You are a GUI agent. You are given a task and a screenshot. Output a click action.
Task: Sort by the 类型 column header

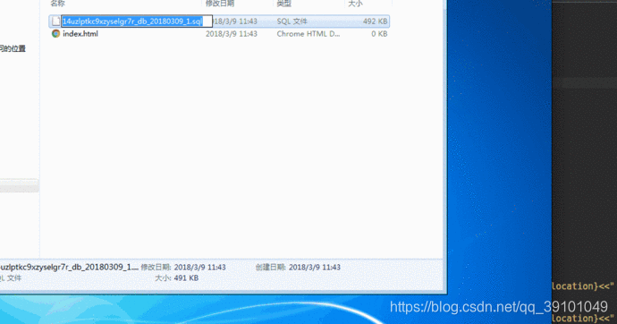(x=283, y=4)
